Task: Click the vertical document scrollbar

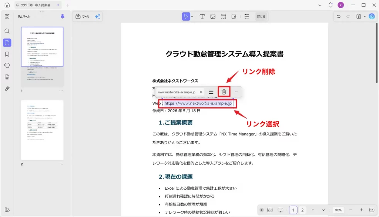Action: click(376, 53)
